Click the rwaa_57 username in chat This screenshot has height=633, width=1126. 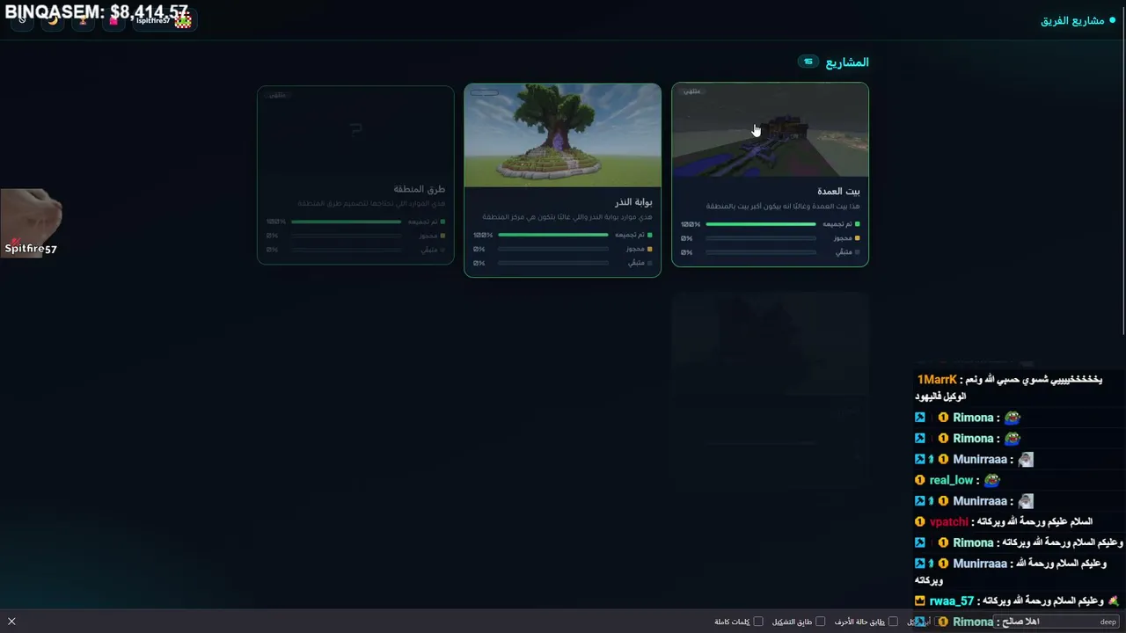[x=952, y=601]
